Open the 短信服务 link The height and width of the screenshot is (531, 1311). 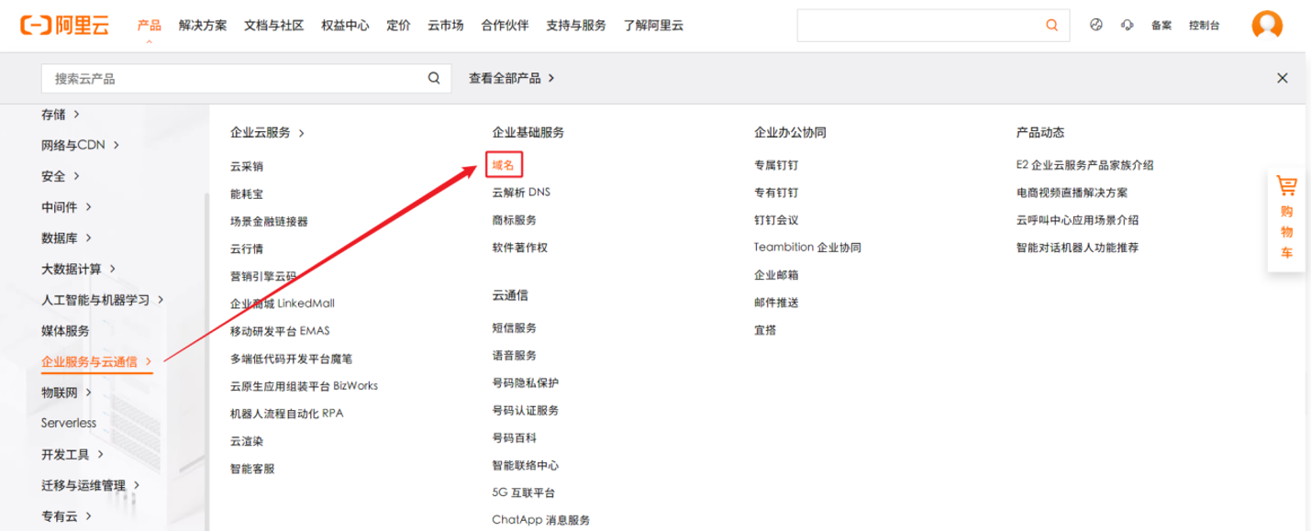click(514, 328)
